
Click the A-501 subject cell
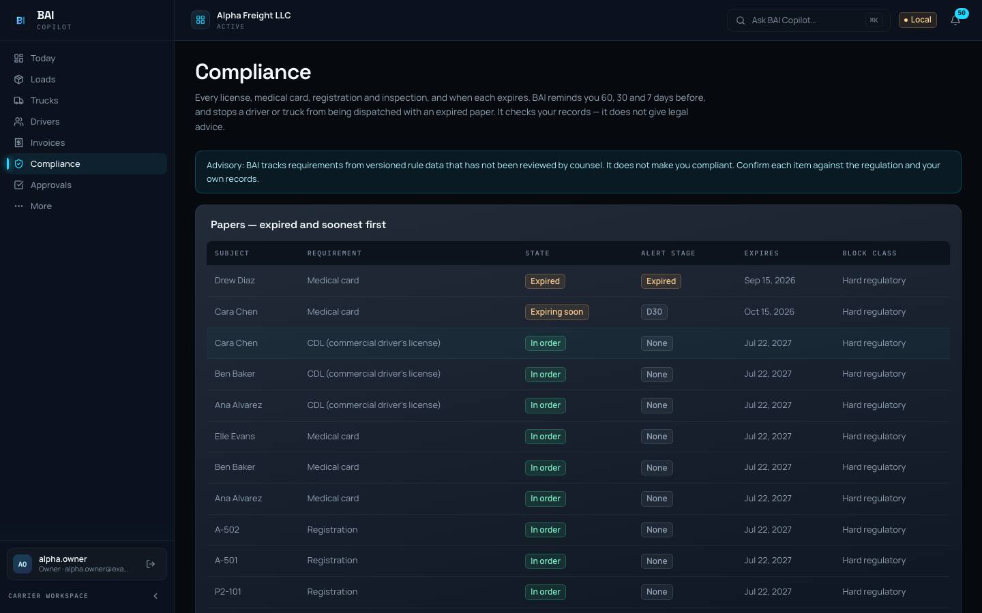226,561
